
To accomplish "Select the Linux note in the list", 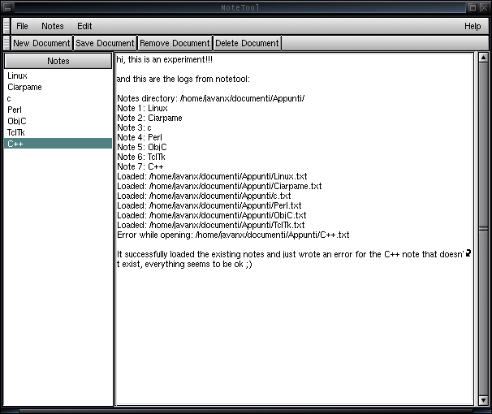I will coord(17,75).
